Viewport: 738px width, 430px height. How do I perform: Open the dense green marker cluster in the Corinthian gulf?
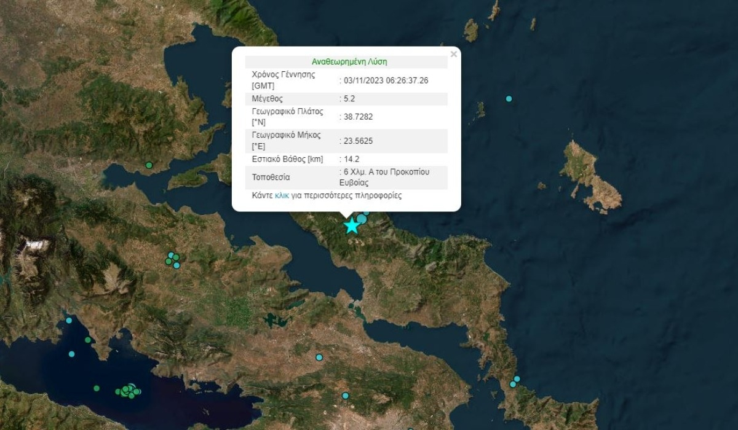[129, 390]
